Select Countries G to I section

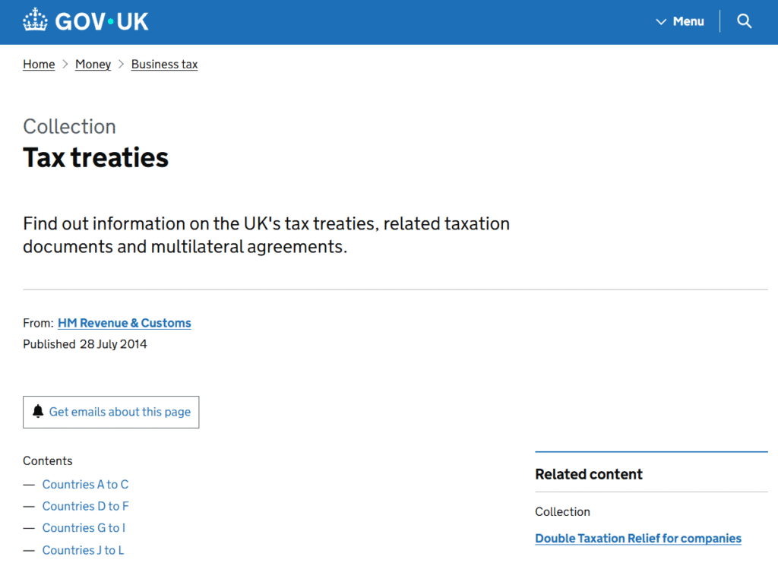(84, 528)
